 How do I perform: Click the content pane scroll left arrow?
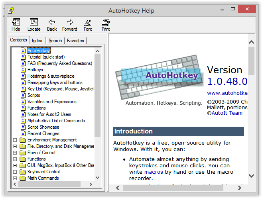click(x=118, y=188)
